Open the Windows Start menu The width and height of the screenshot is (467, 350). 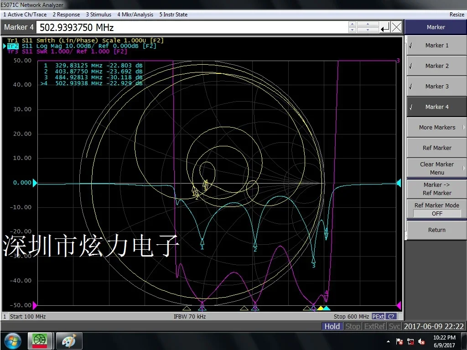click(12, 341)
